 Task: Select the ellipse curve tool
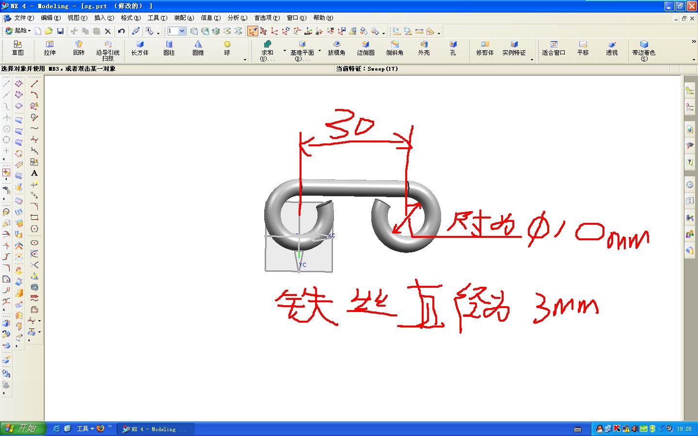pyautogui.click(x=34, y=243)
